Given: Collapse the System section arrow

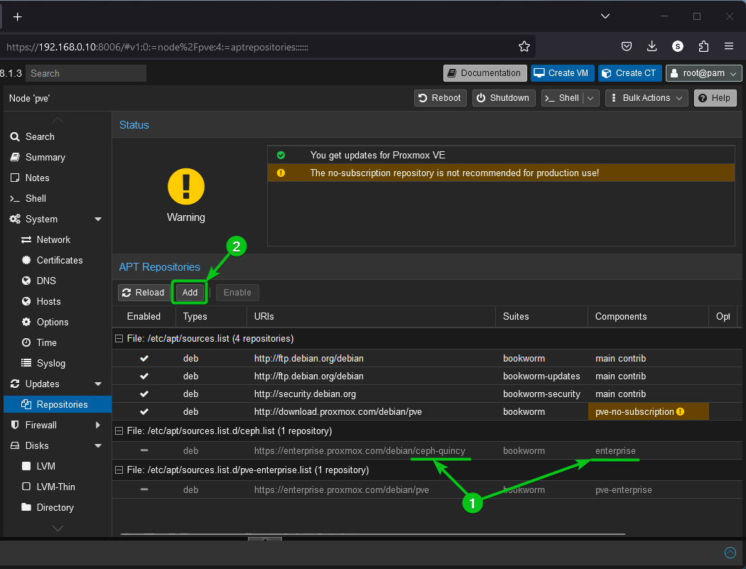Looking at the screenshot, I should pos(98,220).
